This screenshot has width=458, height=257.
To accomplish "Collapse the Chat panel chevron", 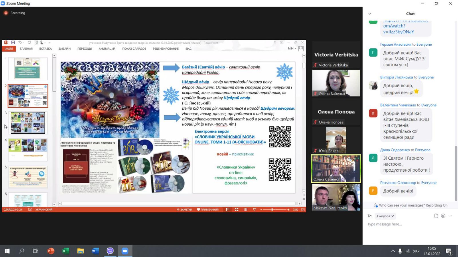I will (x=370, y=14).
